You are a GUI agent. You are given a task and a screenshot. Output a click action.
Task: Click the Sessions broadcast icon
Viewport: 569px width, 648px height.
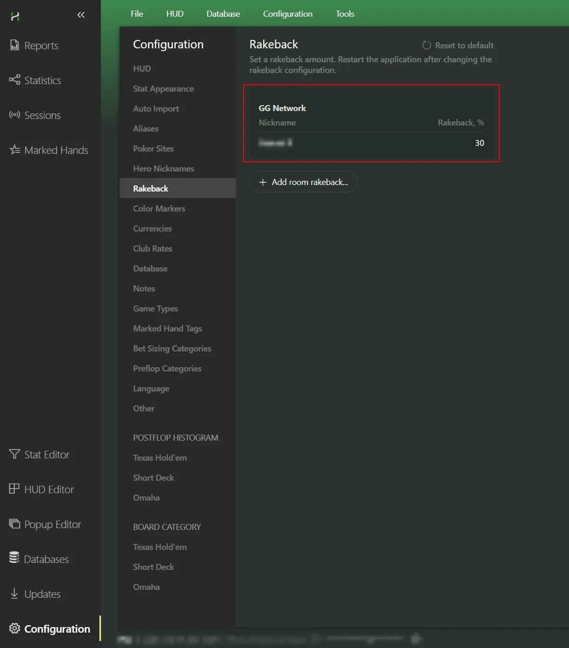(14, 115)
